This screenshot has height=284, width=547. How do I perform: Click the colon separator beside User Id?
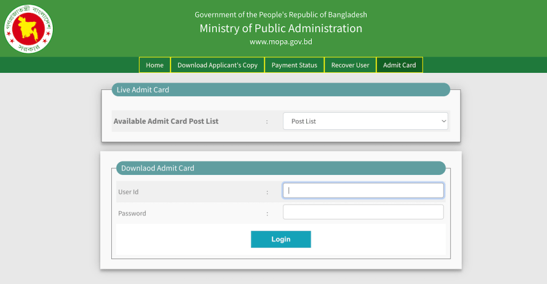tap(266, 192)
